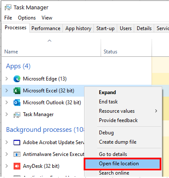Viewport: 169px width, 178px height.
Task: Expand the Microsoft Edge process group
Action: coord(7,79)
